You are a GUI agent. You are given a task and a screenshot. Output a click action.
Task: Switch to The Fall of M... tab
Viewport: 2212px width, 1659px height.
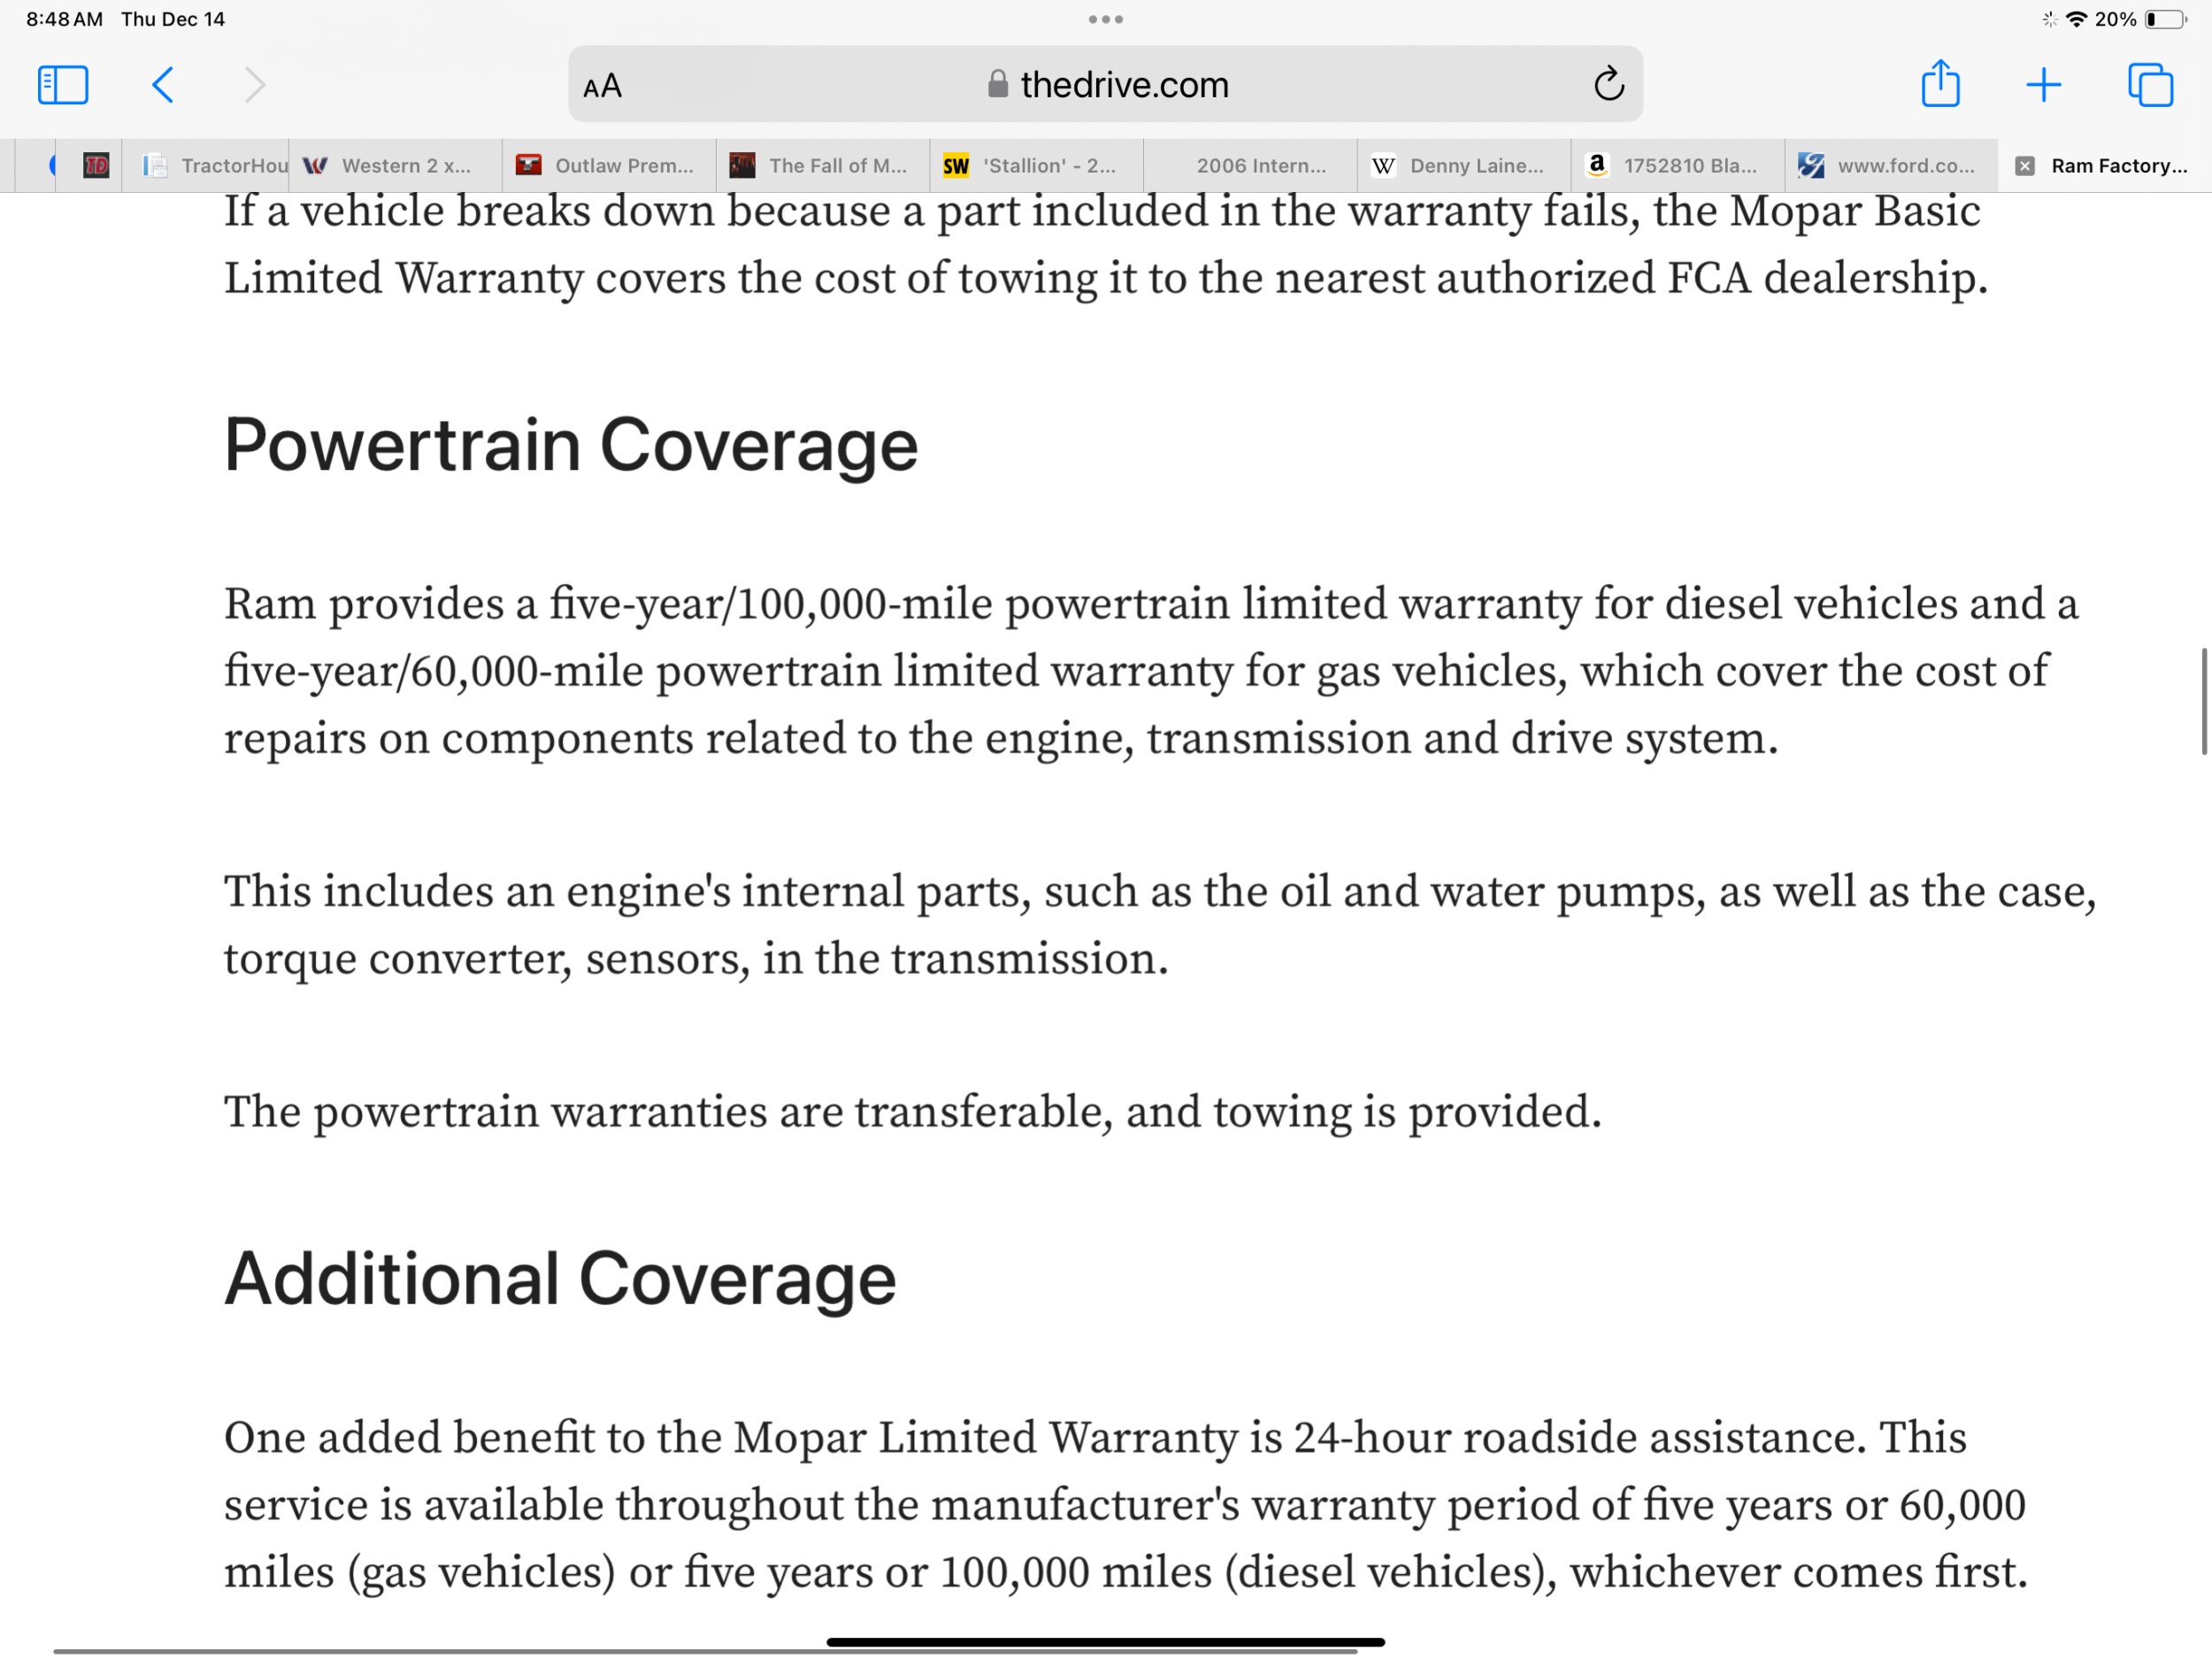click(823, 166)
